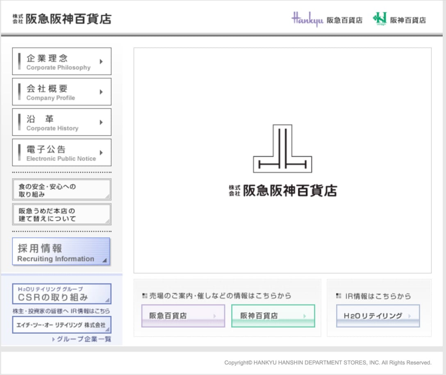Open the 沿革 Corporate History menu

(x=62, y=122)
